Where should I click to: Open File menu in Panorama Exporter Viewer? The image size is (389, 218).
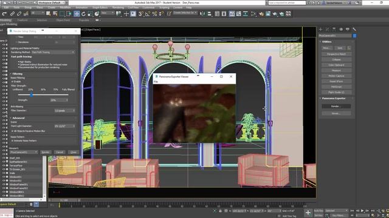(x=156, y=82)
